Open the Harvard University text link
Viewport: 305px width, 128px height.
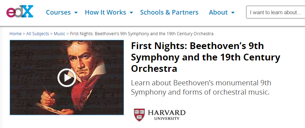pyautogui.click(x=167, y=115)
